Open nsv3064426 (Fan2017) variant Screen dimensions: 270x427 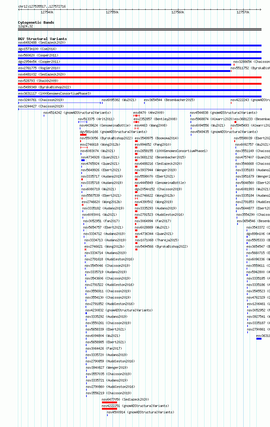(104, 349)
